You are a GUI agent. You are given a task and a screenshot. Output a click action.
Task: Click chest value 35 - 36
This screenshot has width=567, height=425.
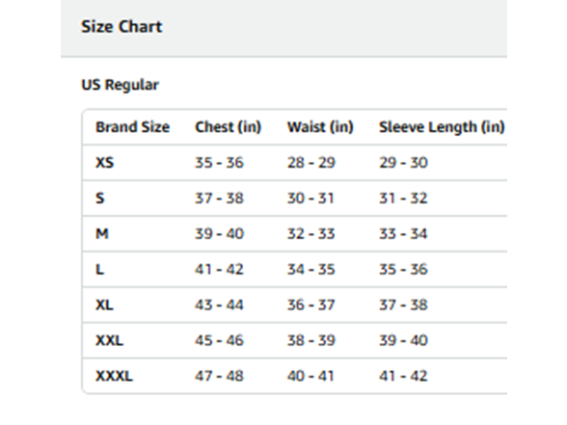[219, 163]
